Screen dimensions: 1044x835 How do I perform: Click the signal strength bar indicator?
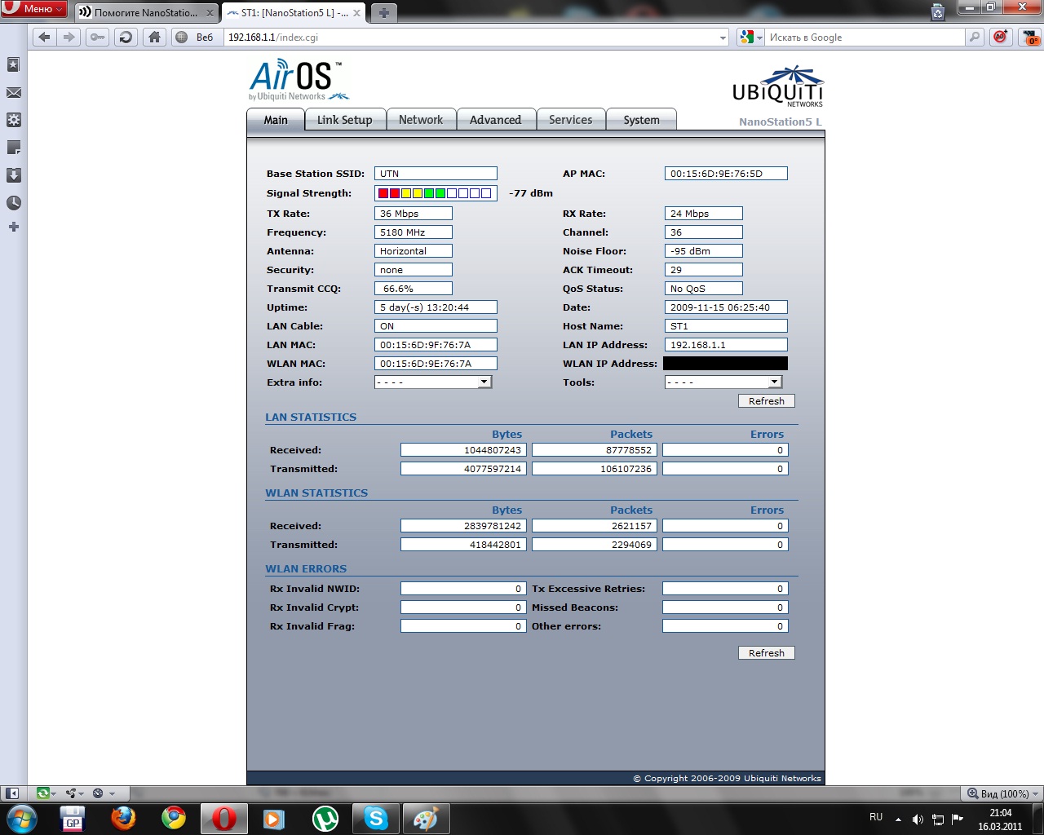tap(436, 193)
